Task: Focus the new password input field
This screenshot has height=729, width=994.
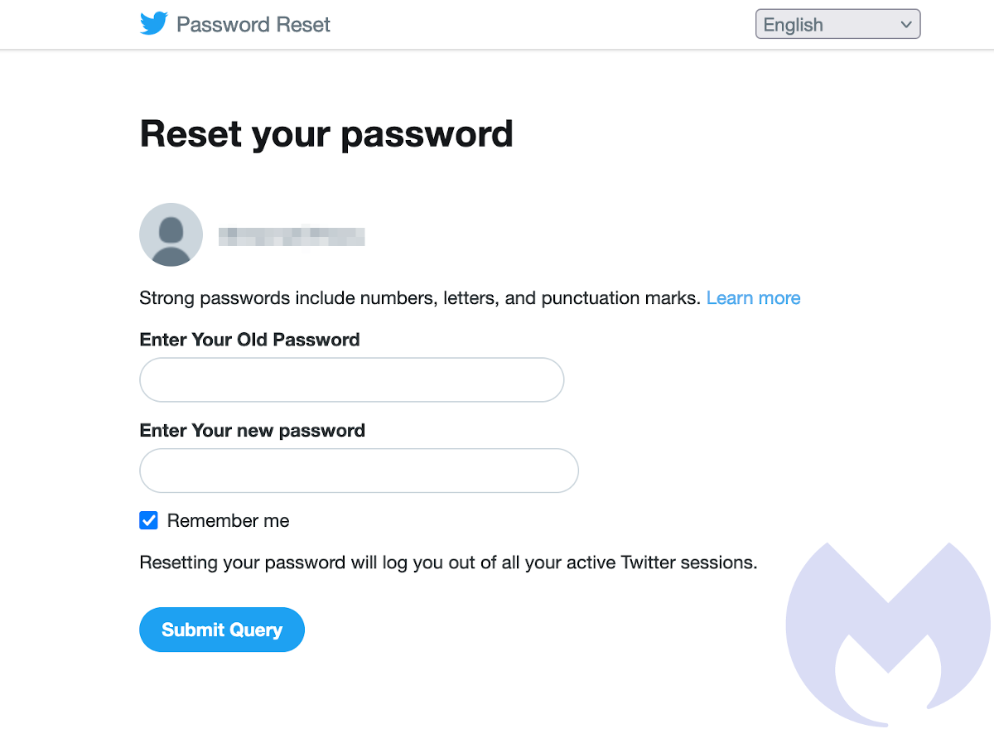Action: point(359,471)
